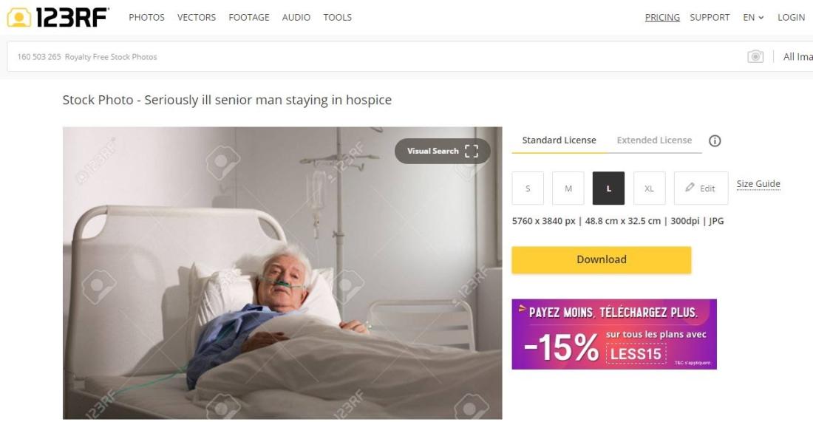This screenshot has height=422, width=813.
Task: Expand the EN language dropdown
Action: coord(753,17)
